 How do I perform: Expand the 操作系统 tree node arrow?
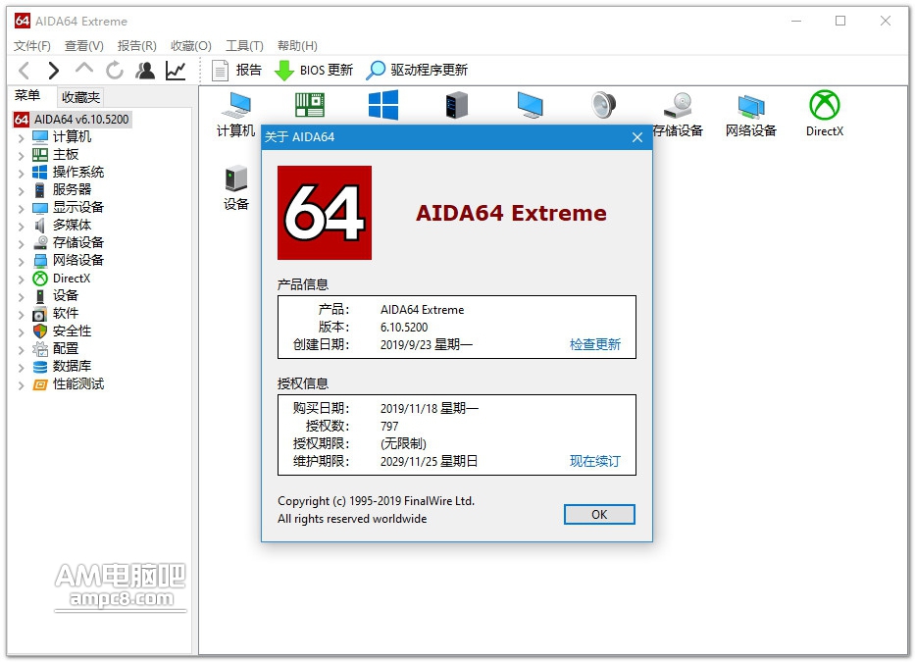coord(21,173)
